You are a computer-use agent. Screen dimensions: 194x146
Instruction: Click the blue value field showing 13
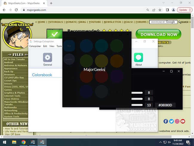click(149, 105)
